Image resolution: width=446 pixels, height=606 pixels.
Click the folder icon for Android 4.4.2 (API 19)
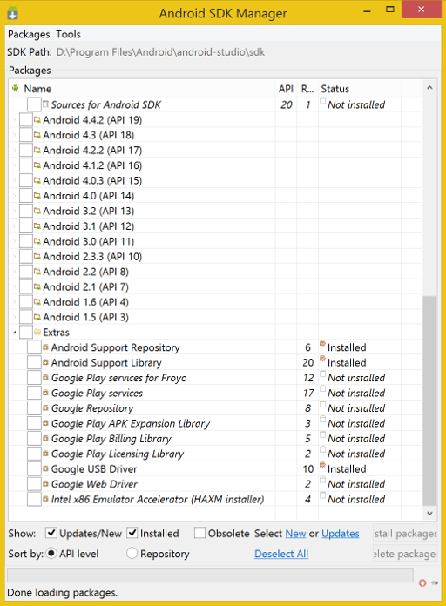tap(37, 120)
